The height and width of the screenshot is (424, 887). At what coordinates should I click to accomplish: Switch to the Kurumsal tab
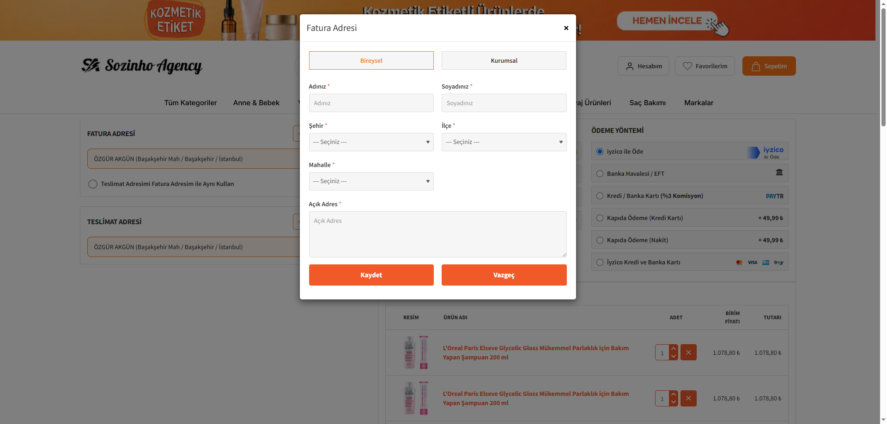click(x=504, y=60)
